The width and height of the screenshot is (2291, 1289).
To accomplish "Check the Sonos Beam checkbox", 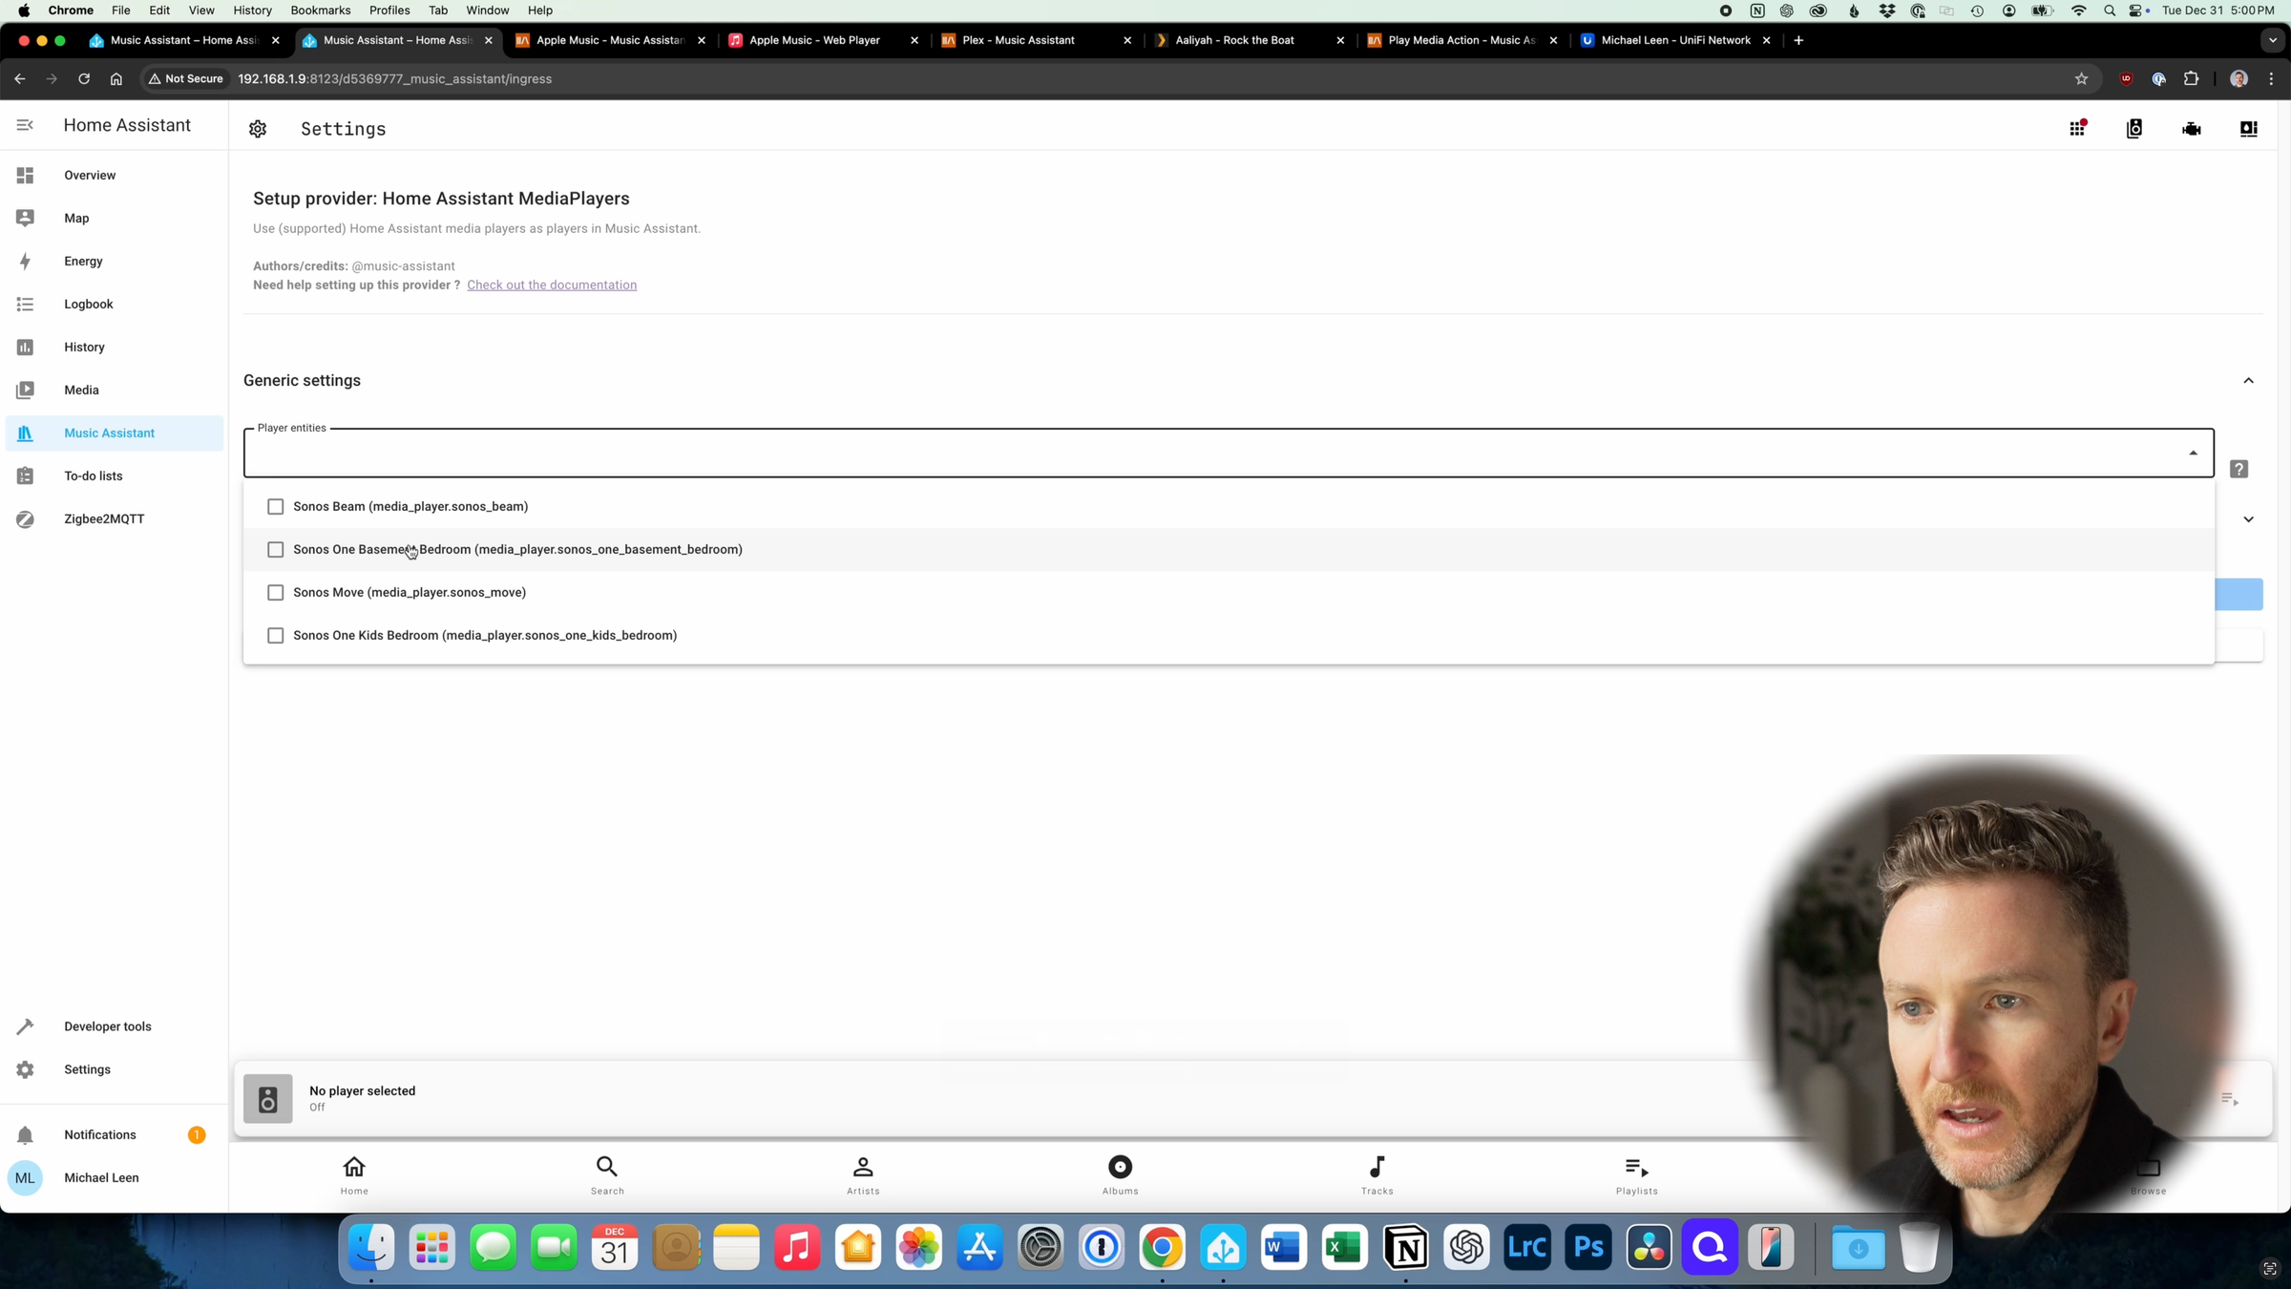I will (x=276, y=506).
